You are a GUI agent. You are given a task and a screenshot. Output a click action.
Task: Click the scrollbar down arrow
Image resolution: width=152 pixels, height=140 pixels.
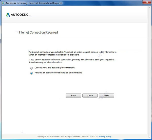pos(150,137)
